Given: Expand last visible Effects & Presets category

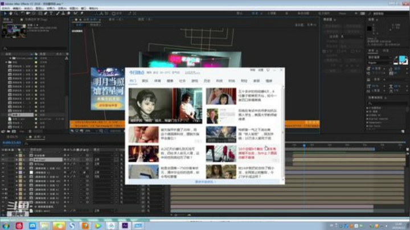Looking at the screenshot, I should (x=367, y=126).
